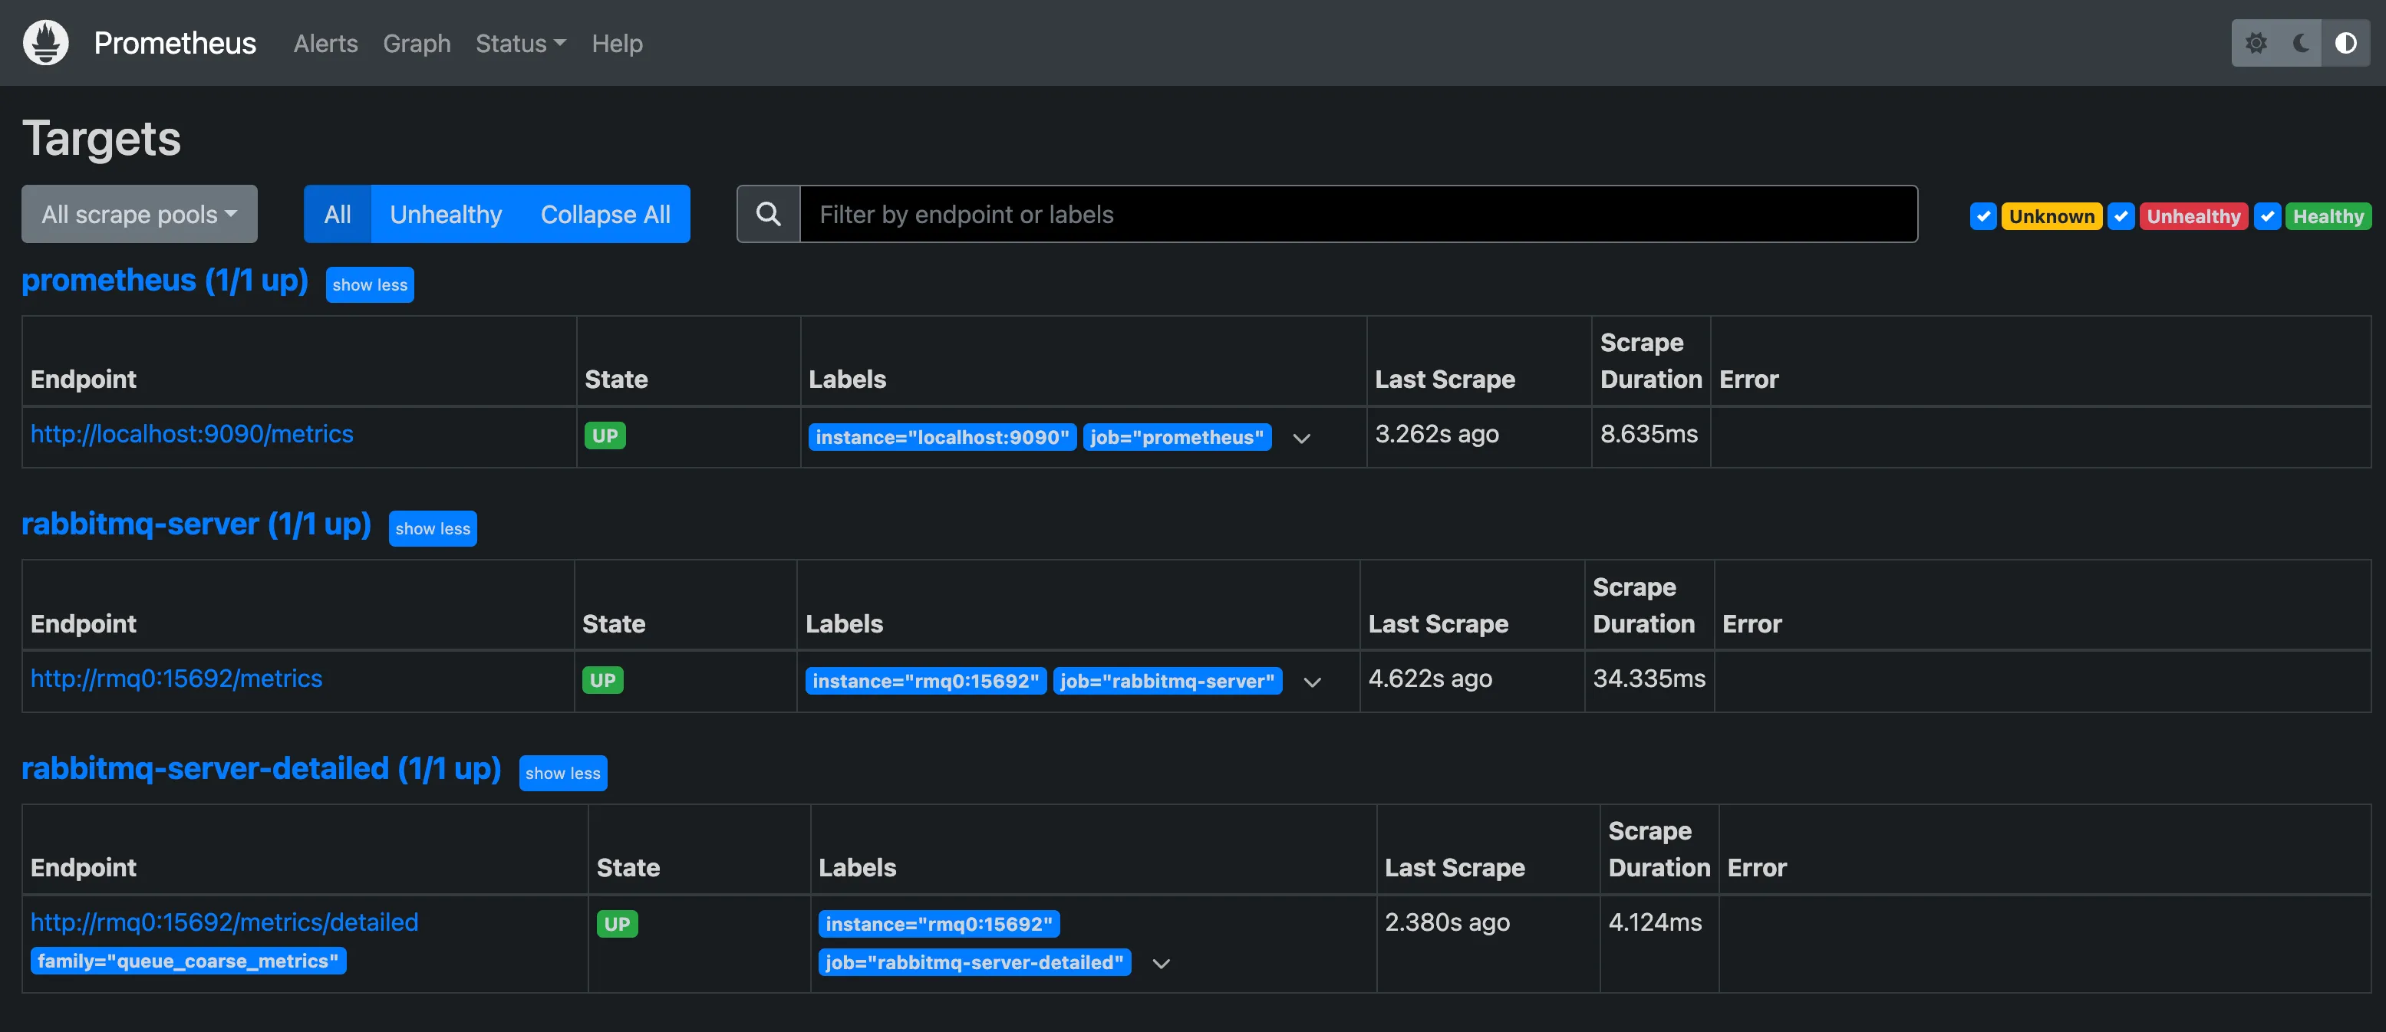Click the yellow Unknown badge

2051,215
